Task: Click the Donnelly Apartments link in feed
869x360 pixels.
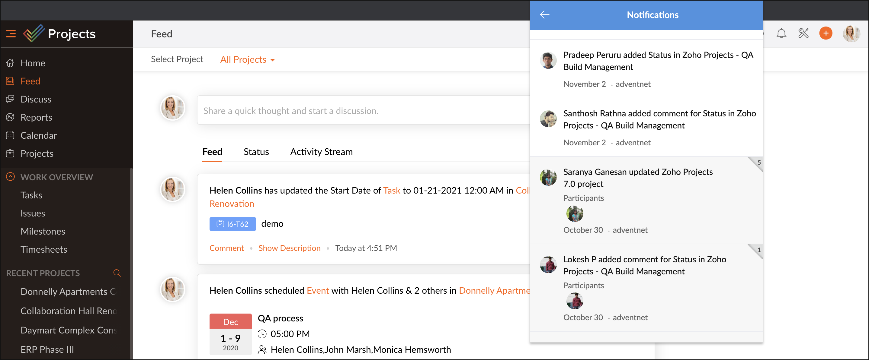Action: [x=495, y=290]
